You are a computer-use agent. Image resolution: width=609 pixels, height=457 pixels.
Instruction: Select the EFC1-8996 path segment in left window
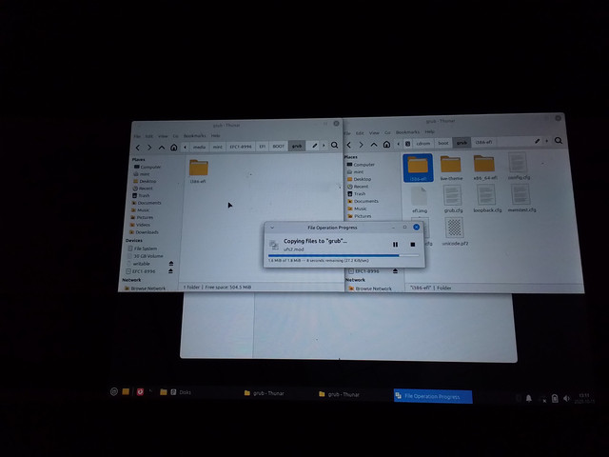click(241, 147)
